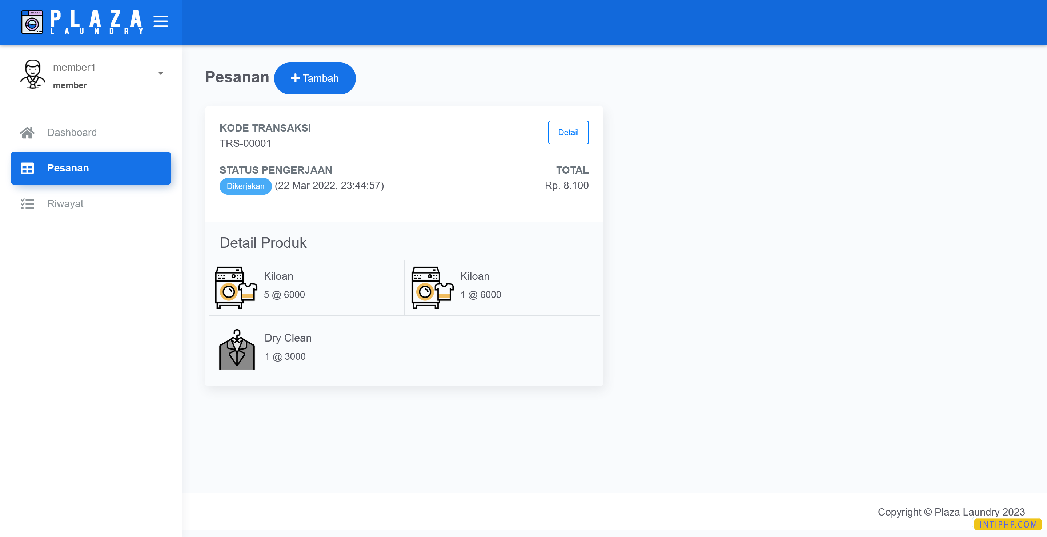Viewport: 1047px width, 537px height.
Task: Click the member1 avatar picture
Action: click(32, 74)
